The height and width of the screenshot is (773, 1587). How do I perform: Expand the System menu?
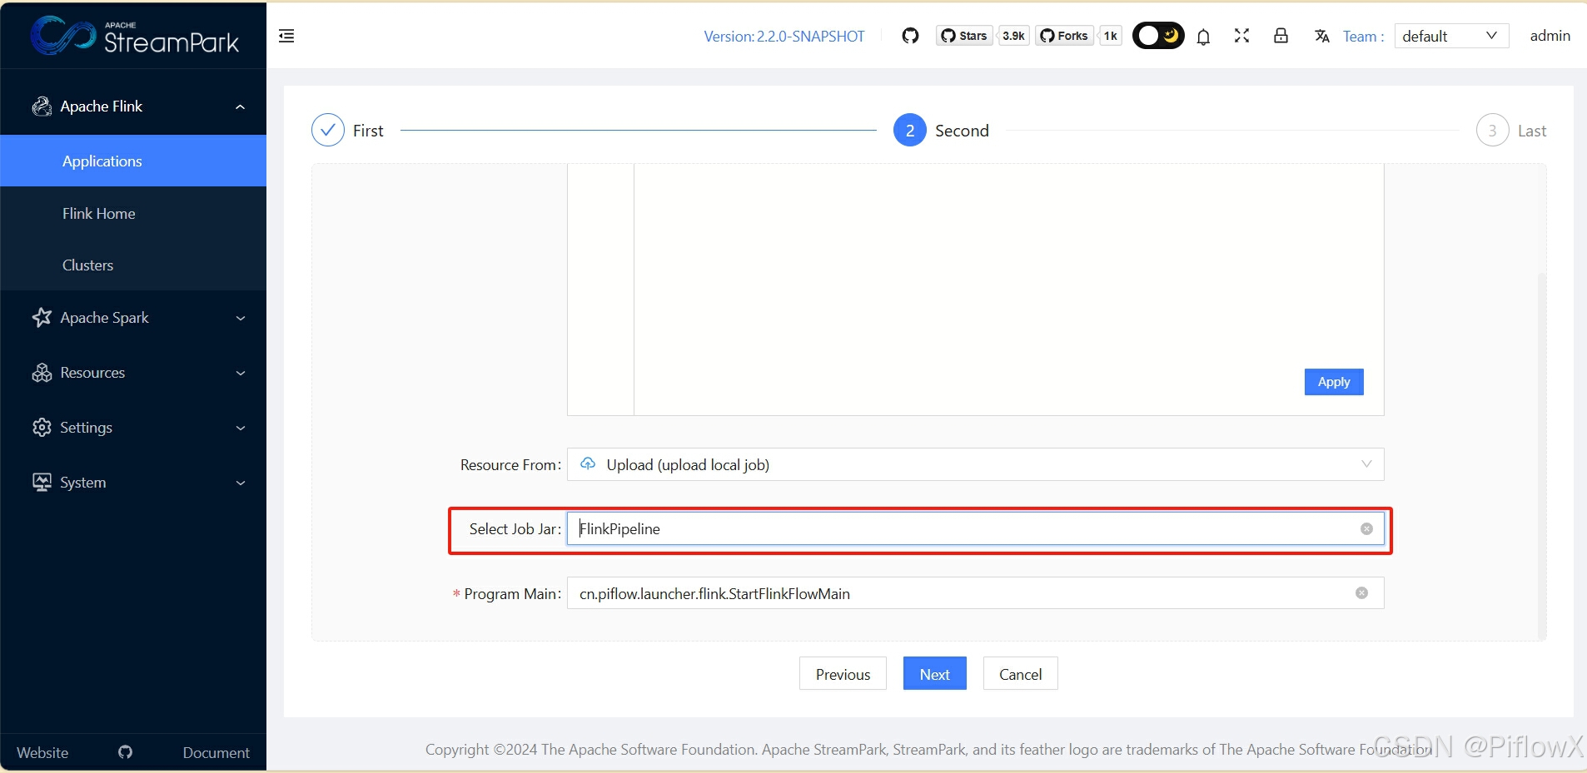point(133,483)
